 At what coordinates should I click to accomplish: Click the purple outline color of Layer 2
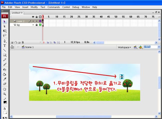point(40,21)
